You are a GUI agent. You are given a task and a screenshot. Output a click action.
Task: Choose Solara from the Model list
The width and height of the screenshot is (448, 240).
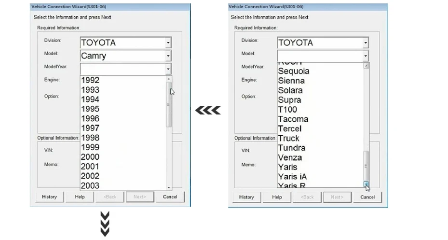coord(320,90)
